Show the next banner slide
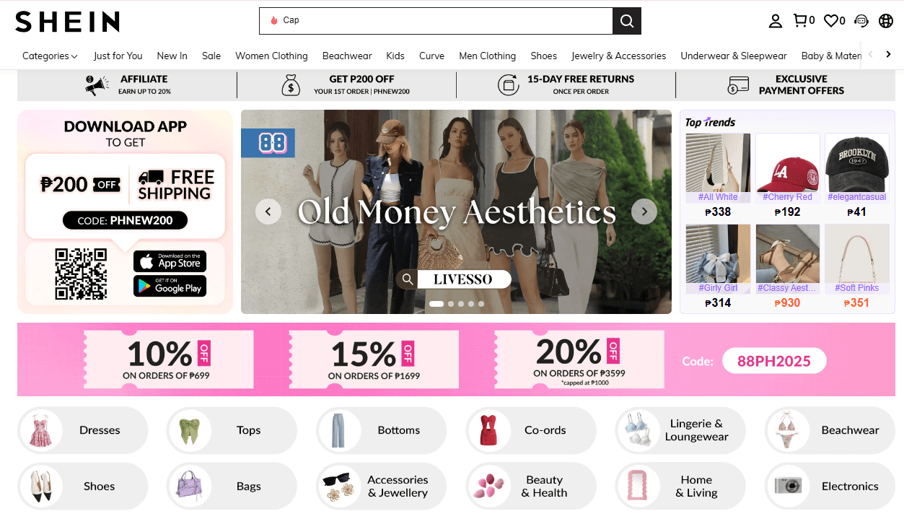The width and height of the screenshot is (904, 532). (644, 212)
